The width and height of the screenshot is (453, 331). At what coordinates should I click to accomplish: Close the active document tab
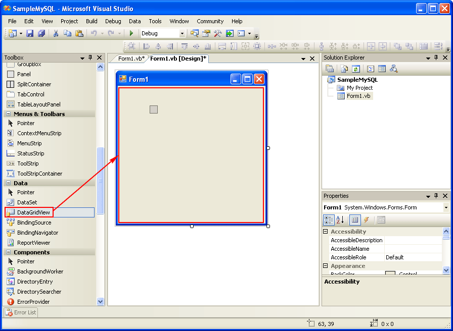(312, 59)
